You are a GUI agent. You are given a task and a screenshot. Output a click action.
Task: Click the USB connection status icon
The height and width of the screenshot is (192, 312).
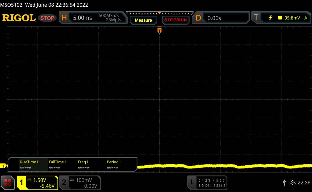(x=285, y=183)
